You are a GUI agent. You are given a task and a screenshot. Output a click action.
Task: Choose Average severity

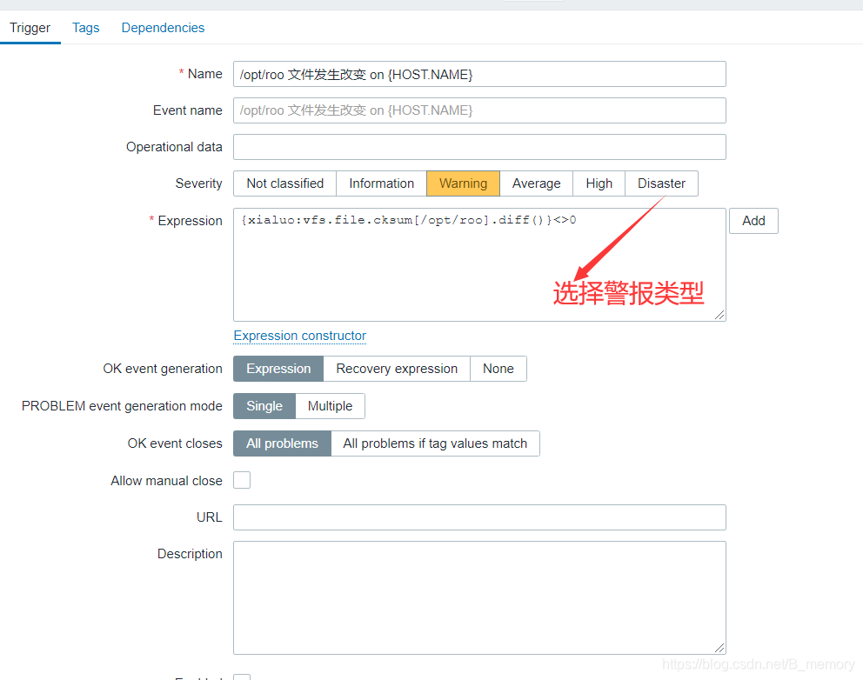click(x=536, y=183)
